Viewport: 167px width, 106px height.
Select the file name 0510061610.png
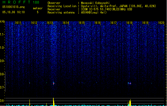(14, 7)
